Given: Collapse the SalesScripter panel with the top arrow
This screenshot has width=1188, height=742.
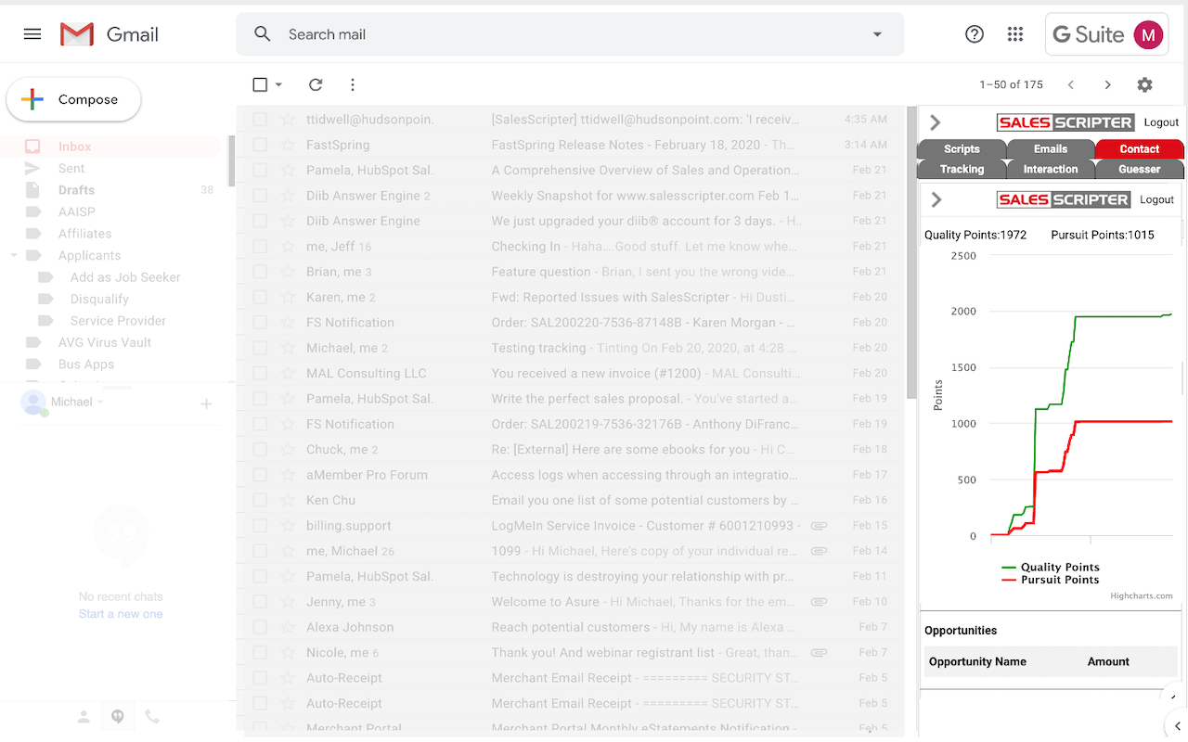Looking at the screenshot, I should 936,122.
